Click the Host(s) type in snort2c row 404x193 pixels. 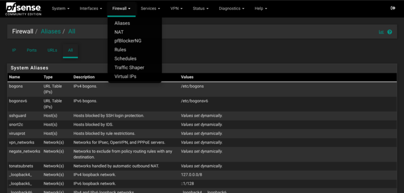pyautogui.click(x=50, y=125)
